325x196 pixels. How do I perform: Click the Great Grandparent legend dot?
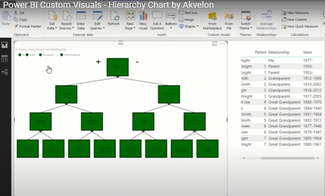[x=61, y=55]
